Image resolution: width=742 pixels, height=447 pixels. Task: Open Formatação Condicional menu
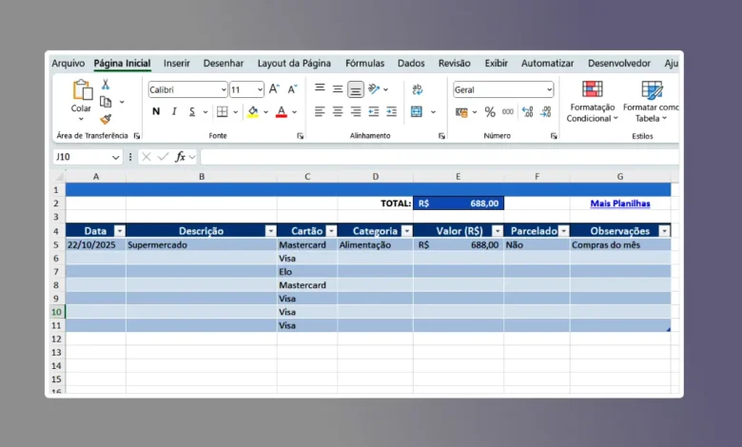coord(592,101)
